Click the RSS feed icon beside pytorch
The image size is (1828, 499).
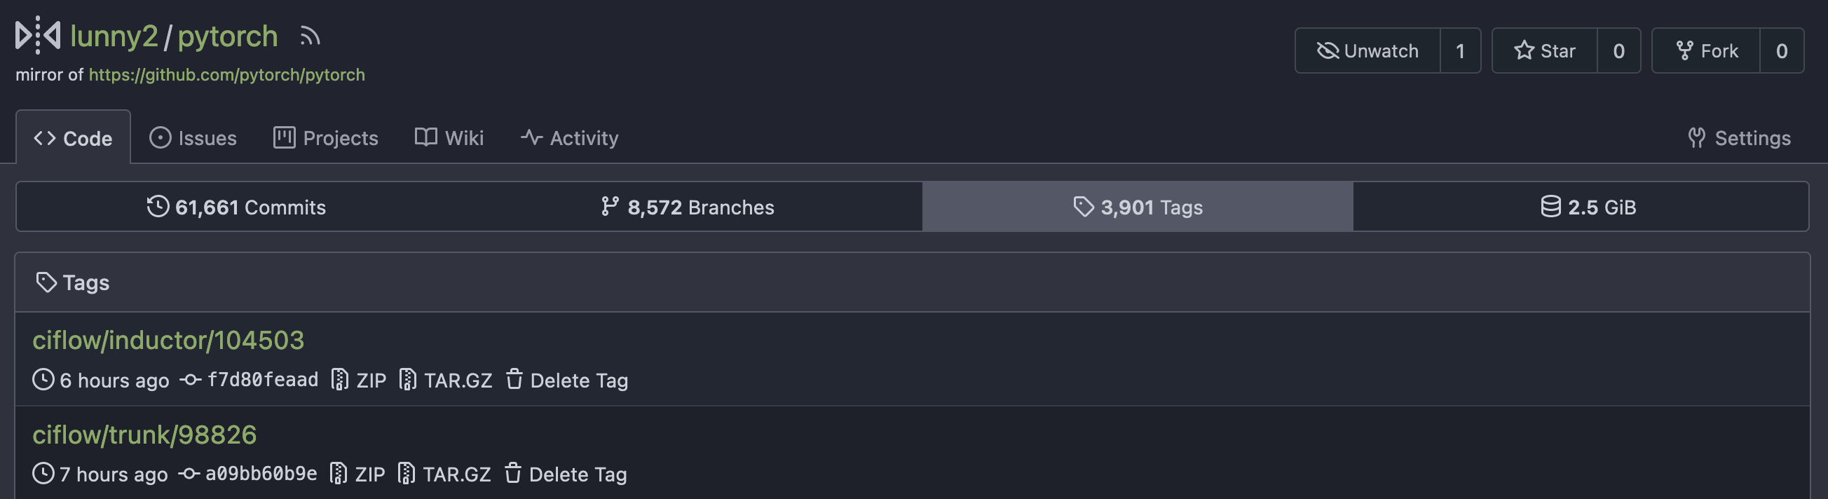pos(309,36)
